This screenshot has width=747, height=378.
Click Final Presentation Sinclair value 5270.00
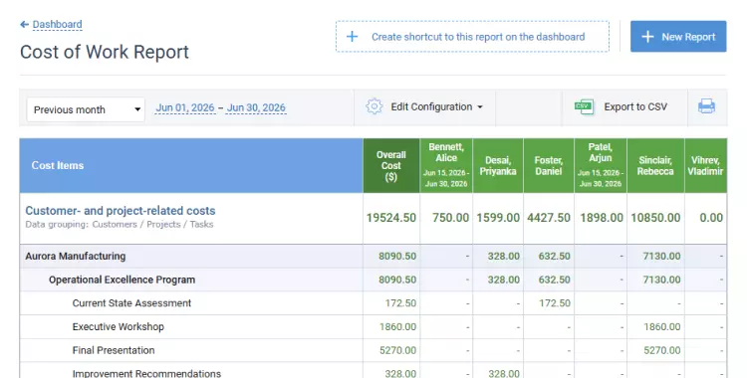(x=662, y=350)
